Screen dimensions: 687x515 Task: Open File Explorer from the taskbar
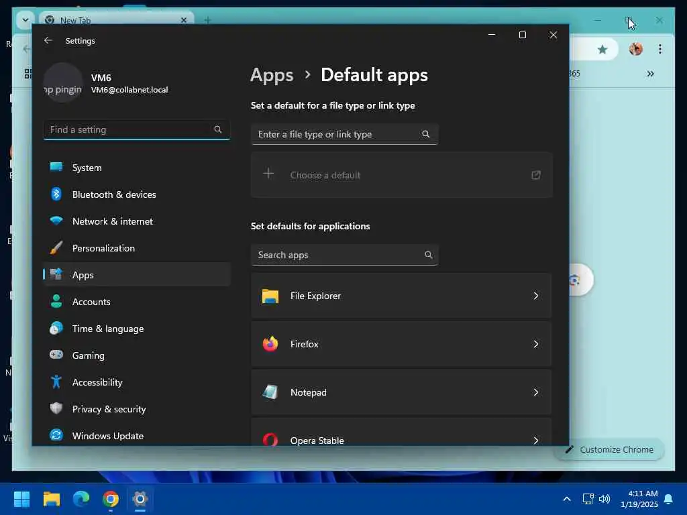[x=51, y=499]
